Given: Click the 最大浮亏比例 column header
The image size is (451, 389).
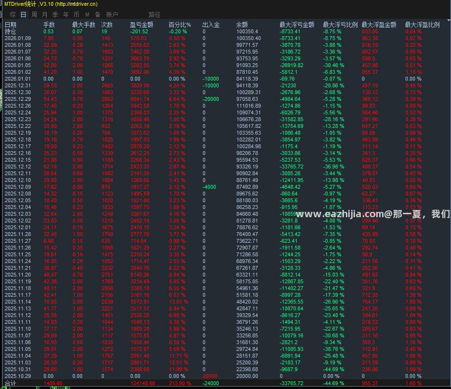Looking at the screenshot, I should click(x=340, y=25).
